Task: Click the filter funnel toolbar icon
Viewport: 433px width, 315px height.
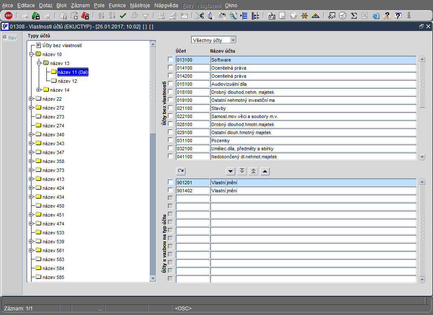Action: [x=145, y=16]
